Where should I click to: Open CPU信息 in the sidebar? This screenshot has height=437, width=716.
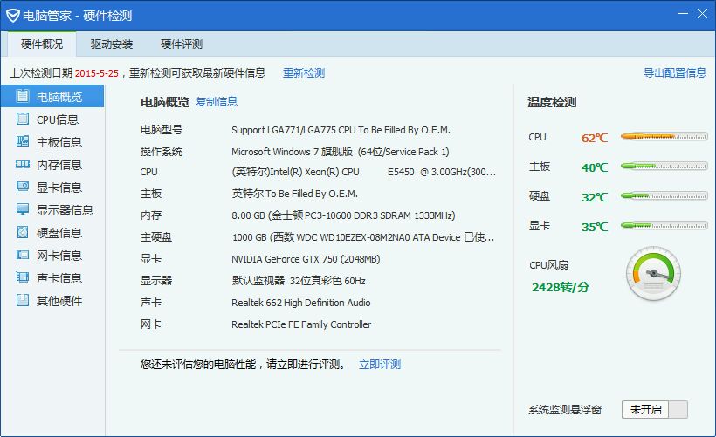(x=52, y=119)
